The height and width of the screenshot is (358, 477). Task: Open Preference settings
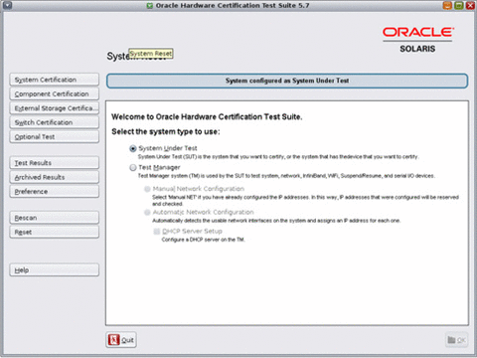[x=55, y=191]
